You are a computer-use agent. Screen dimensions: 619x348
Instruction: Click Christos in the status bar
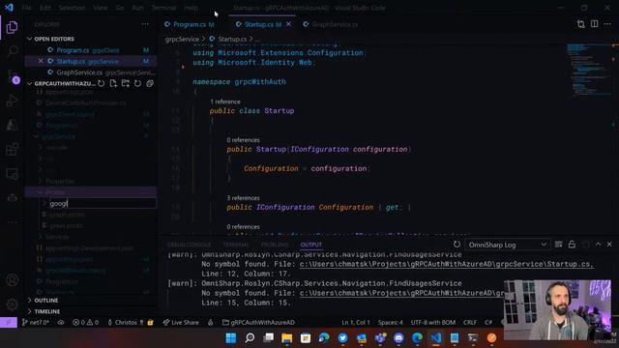(x=126, y=322)
